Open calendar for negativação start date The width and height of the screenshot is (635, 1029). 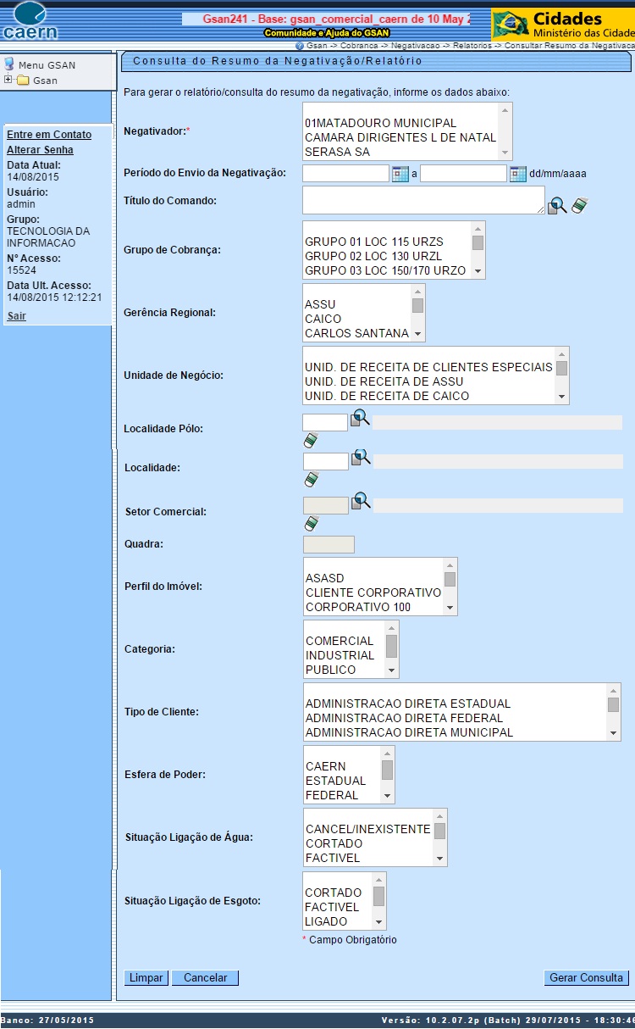point(400,174)
